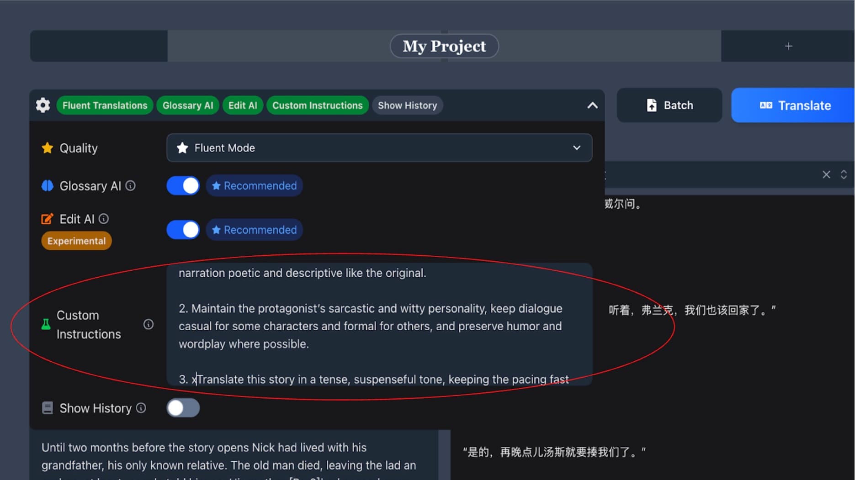855x480 pixels.
Task: Collapse the settings panel with the chevron
Action: 592,105
